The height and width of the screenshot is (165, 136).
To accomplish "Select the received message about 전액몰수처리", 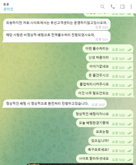I will (x=56, y=36).
